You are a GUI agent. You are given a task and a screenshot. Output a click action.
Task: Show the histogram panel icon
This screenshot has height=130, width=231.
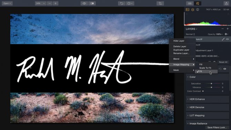188,10
